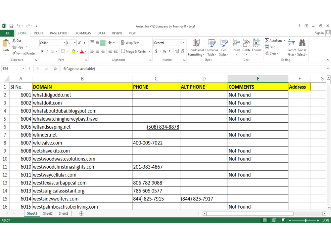Screen dimensions: 331x248
Task: Redo the previous action
Action: tap(28, 26)
